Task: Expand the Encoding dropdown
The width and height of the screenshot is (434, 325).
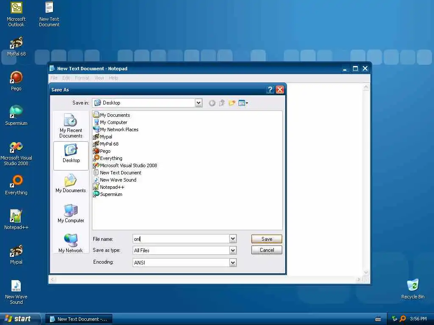Action: (x=233, y=262)
